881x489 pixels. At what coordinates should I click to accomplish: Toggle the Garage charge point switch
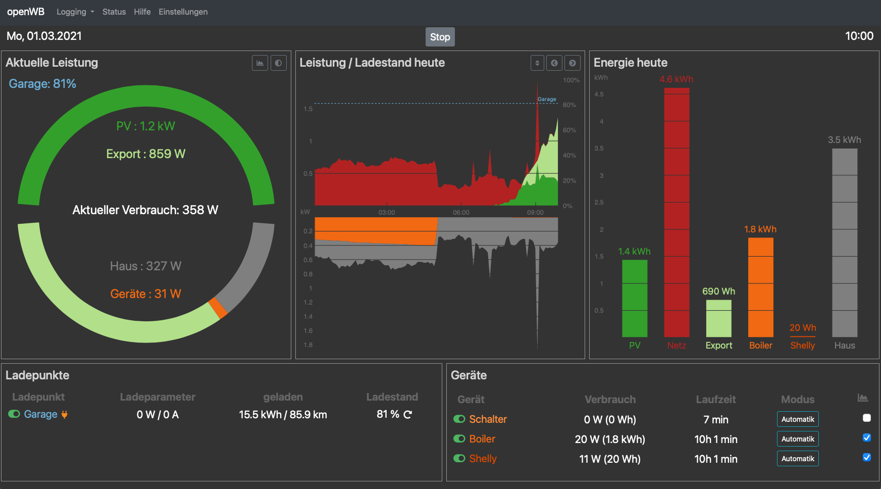(14, 414)
